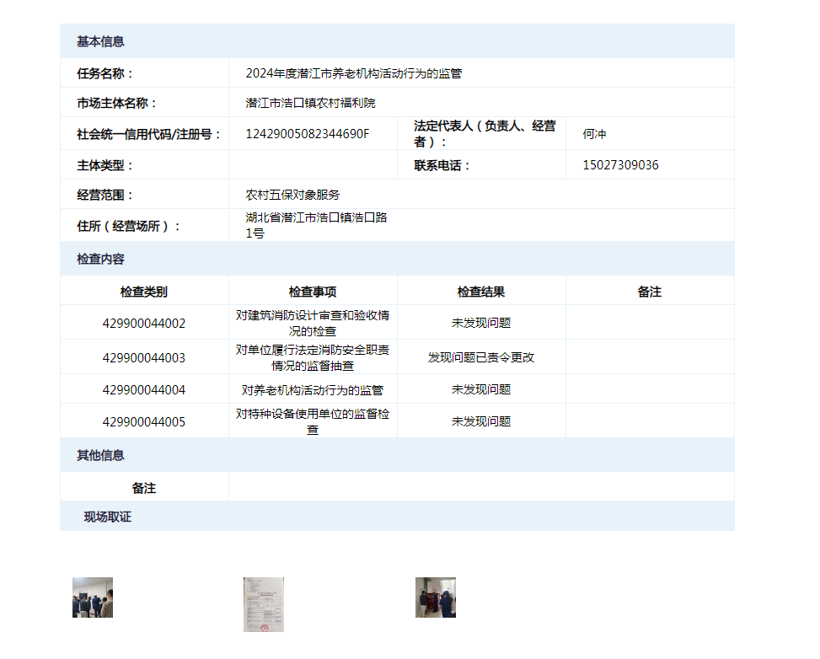Click inspection category code 429900044002
This screenshot has height=659, width=820.
coord(144,324)
